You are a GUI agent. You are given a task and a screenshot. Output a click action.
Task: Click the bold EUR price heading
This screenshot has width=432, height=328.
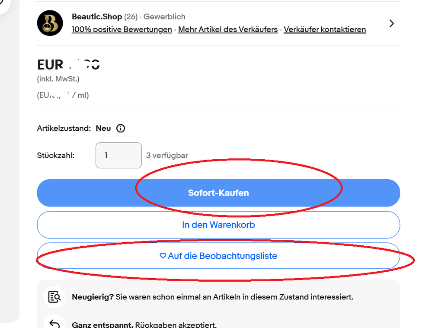68,64
